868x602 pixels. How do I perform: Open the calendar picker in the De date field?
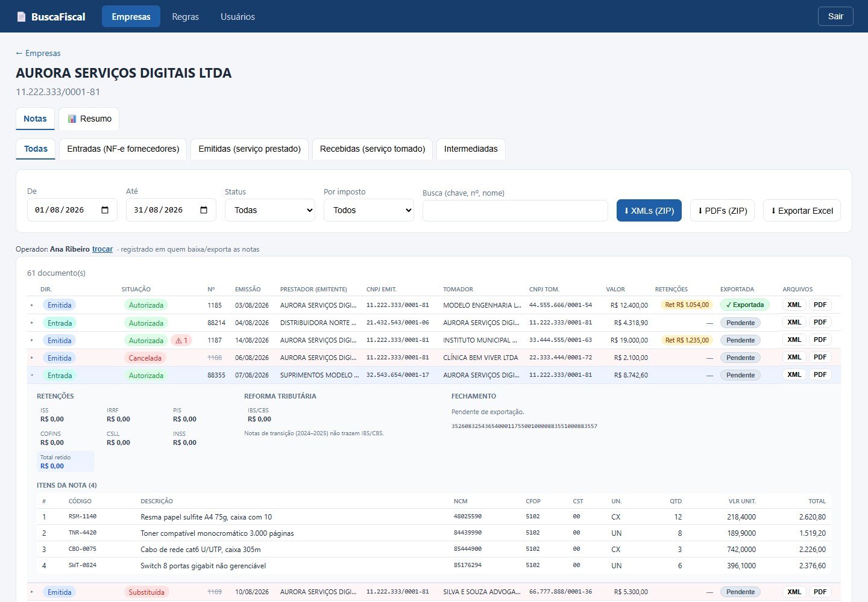pyautogui.click(x=105, y=210)
